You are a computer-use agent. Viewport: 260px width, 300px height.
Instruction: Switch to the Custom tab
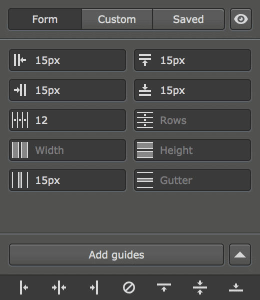117,19
